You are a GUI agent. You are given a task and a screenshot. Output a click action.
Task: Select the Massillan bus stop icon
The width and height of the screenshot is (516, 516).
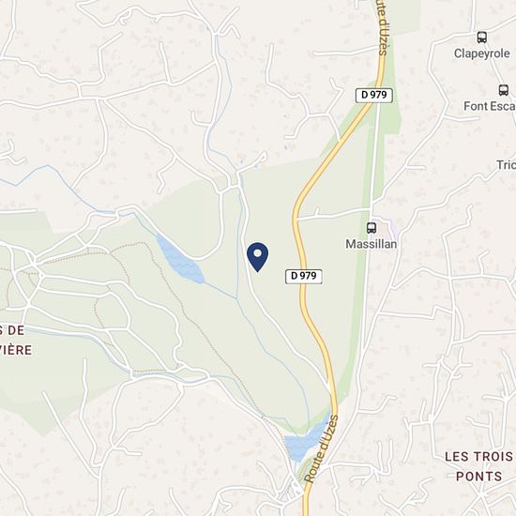[372, 228]
